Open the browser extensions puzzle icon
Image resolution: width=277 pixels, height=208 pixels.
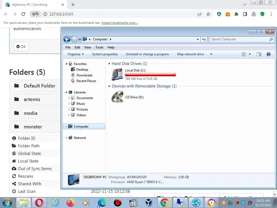pos(236,14)
